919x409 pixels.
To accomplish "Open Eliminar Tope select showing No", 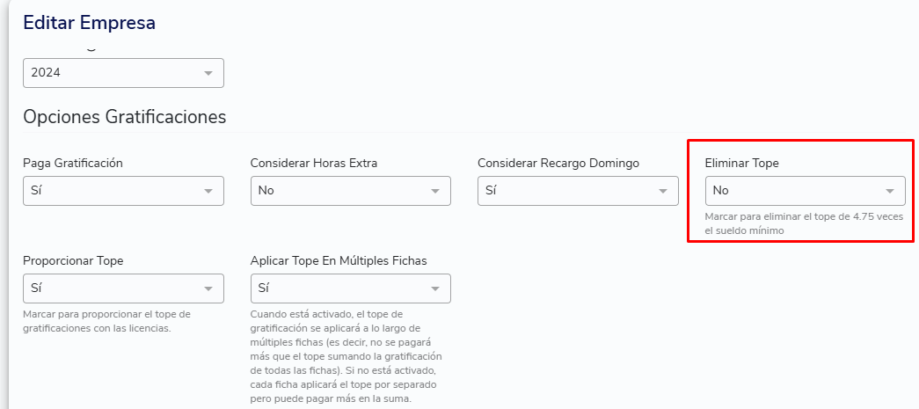I will 806,191.
